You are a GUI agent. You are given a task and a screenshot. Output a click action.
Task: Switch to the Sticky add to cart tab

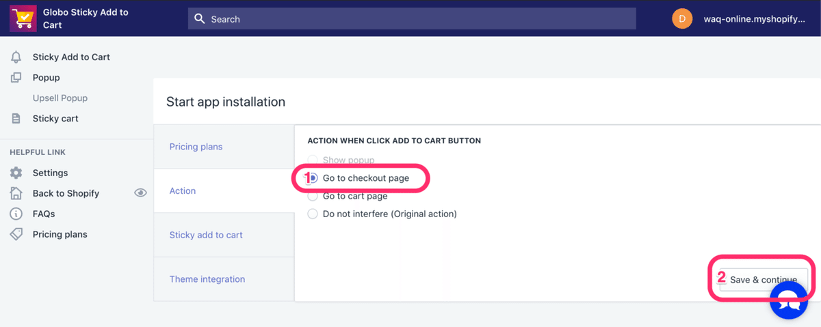coord(206,235)
